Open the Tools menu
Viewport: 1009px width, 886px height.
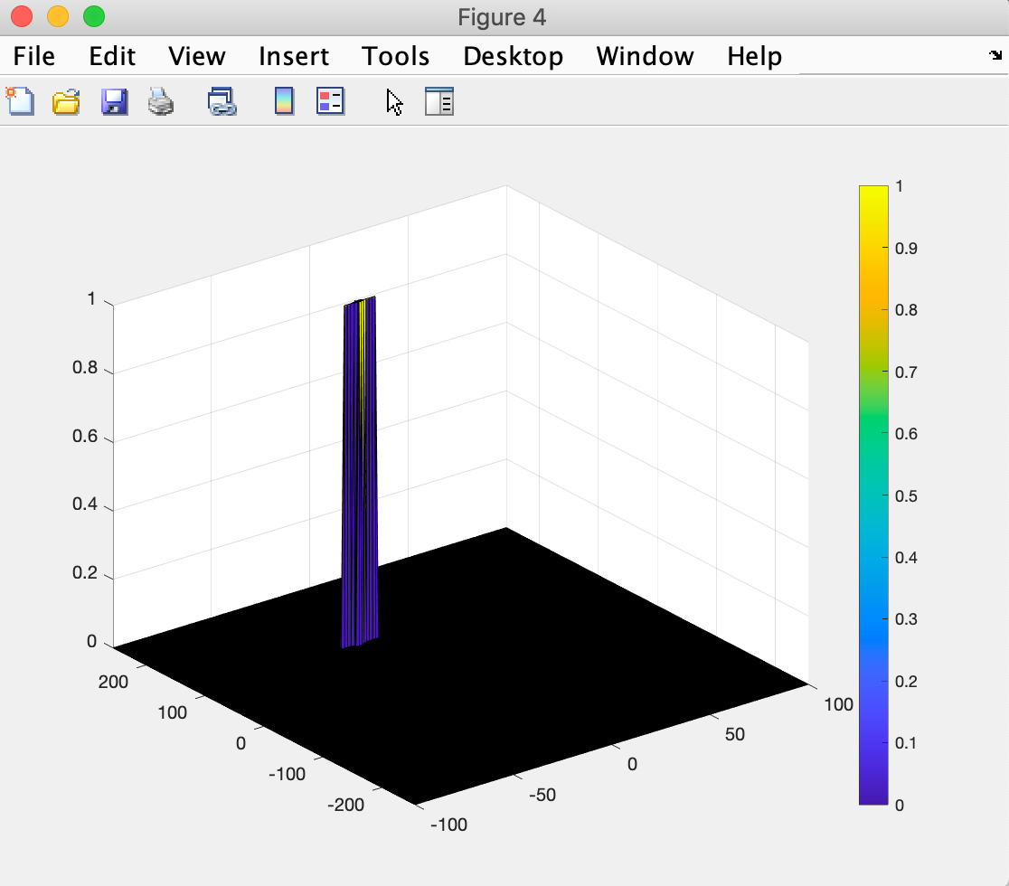tap(395, 57)
